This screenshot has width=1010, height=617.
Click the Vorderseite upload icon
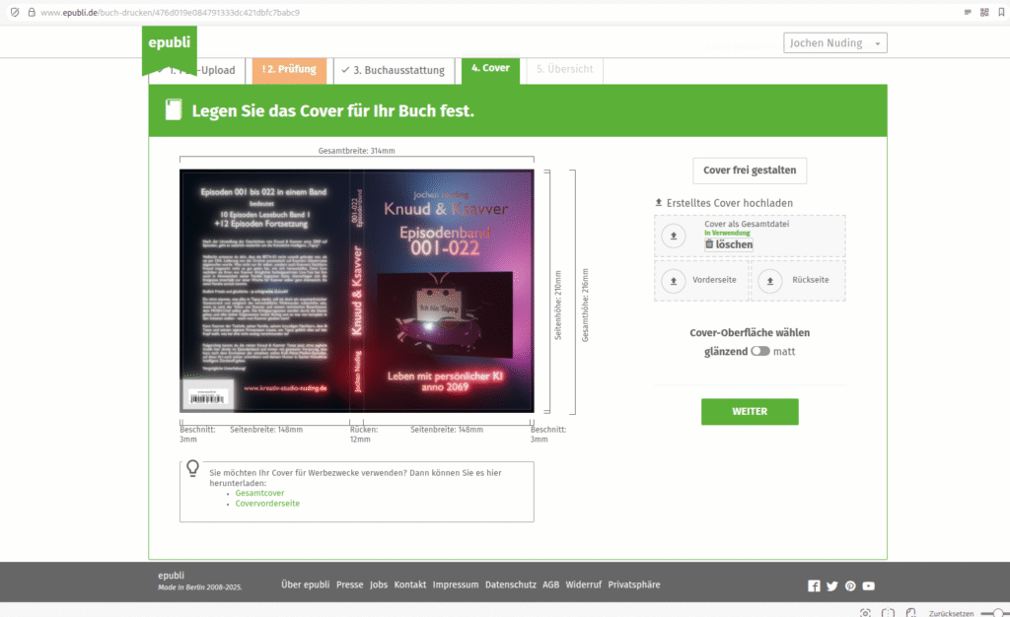(674, 281)
